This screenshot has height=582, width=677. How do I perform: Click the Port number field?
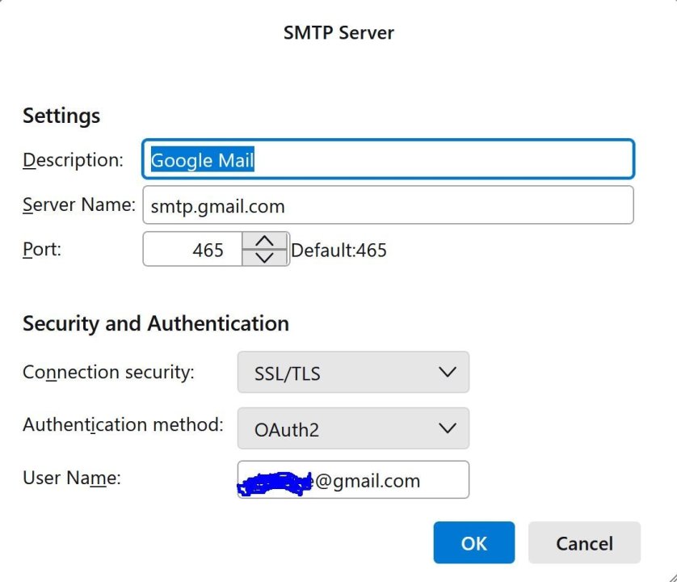coord(194,249)
